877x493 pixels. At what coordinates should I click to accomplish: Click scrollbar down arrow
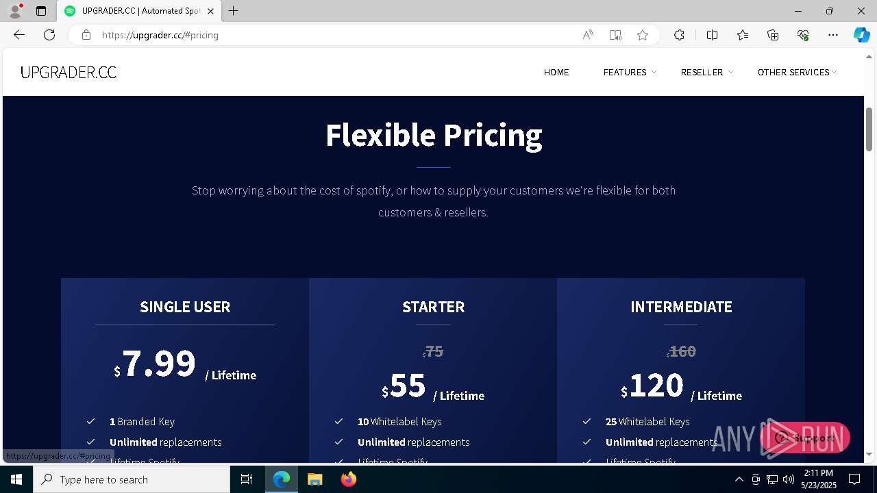(869, 455)
